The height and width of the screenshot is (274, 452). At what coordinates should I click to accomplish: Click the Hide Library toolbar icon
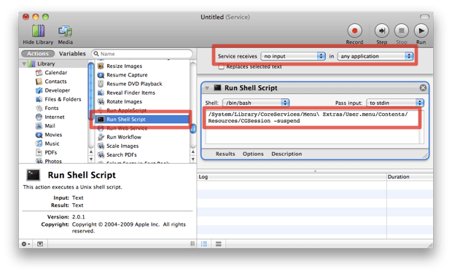pyautogui.click(x=38, y=31)
